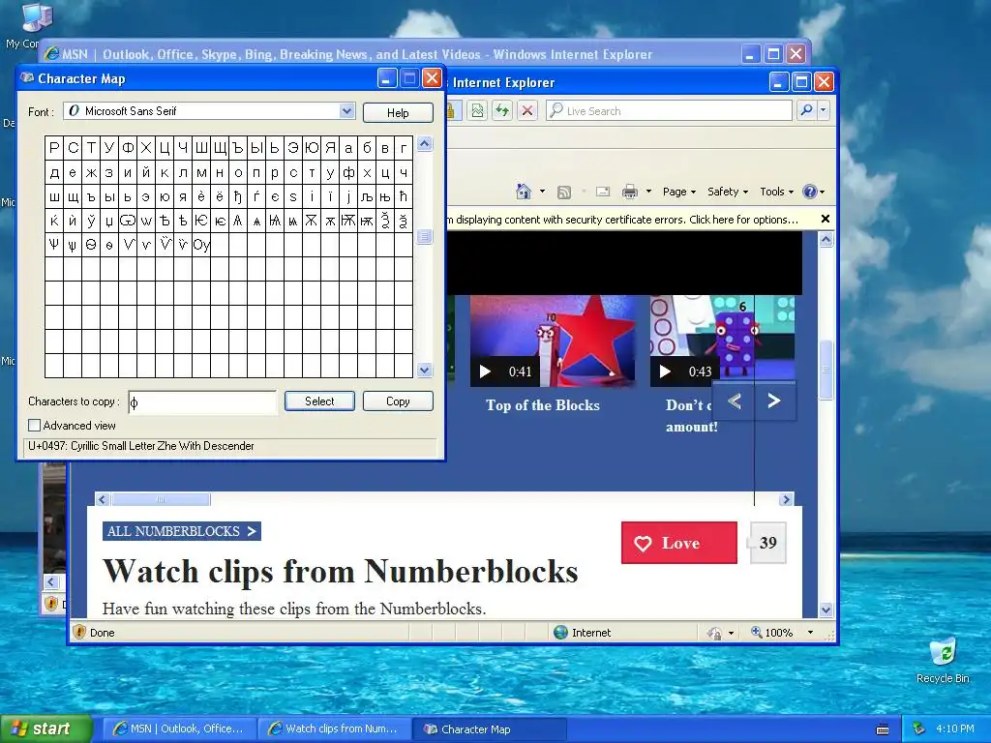The width and height of the screenshot is (991, 743).
Task: Switch to Watch clips from Num... taskbar item
Action: click(334, 729)
